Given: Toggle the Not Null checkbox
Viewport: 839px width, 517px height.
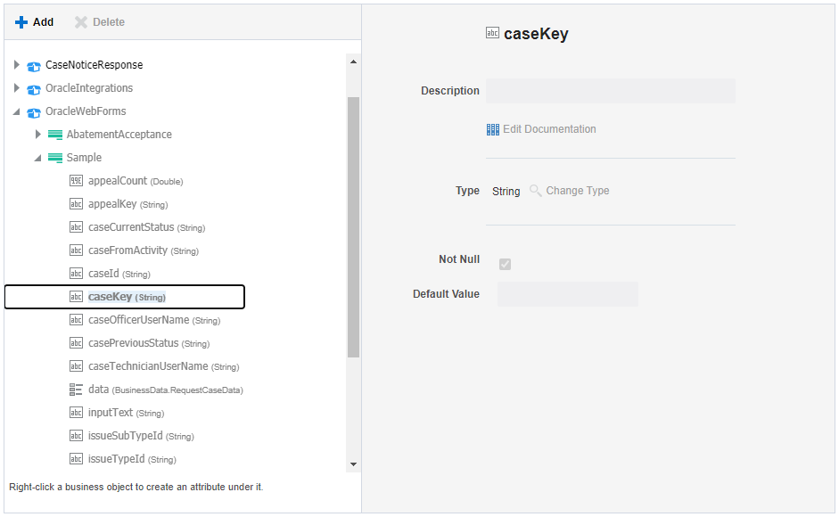Looking at the screenshot, I should click(506, 264).
